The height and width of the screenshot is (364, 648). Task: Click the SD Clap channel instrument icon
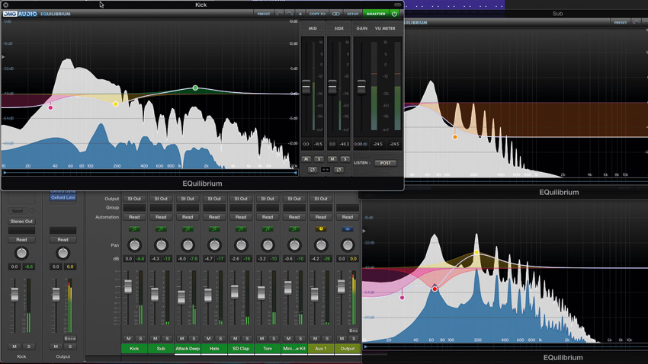(241, 229)
